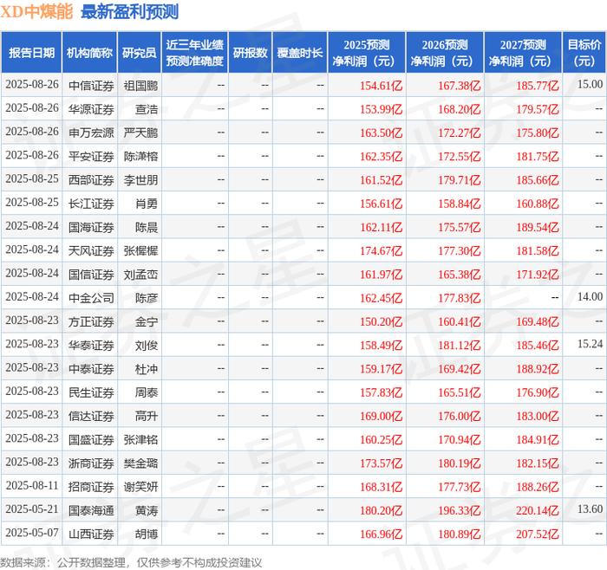This screenshot has height=570, width=607.
Task: Click the 189.54亿 profit value
Action: click(538, 227)
